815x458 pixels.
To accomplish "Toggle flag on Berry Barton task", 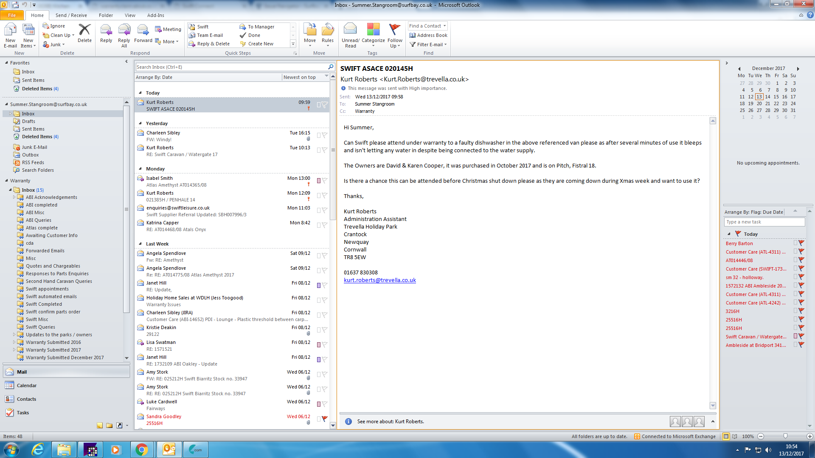I will click(x=801, y=243).
